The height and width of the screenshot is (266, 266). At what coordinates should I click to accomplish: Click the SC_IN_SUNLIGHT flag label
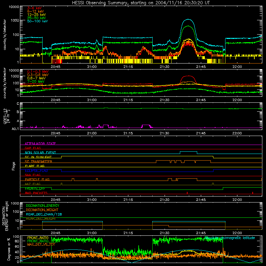click(38, 157)
